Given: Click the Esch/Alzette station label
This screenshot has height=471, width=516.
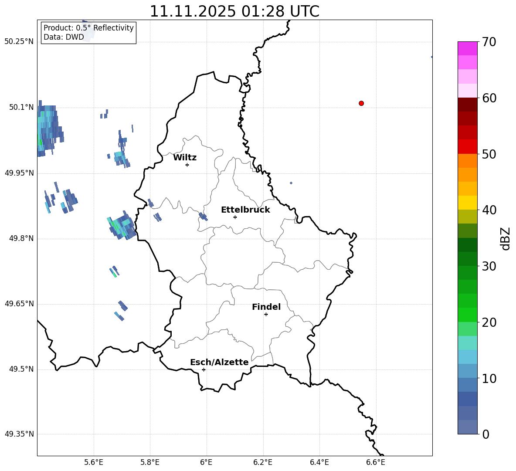Looking at the screenshot, I should point(219,362).
